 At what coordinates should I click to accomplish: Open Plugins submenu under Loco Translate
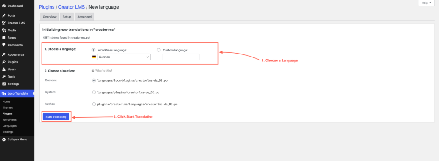click(7, 114)
